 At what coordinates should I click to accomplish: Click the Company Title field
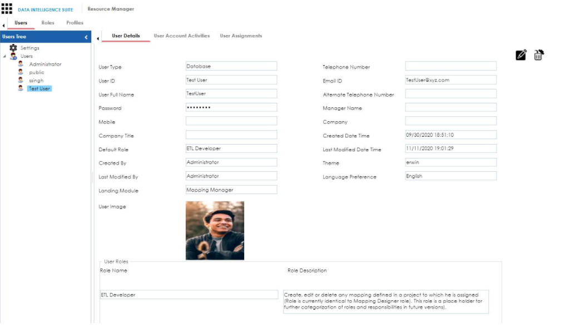click(231, 135)
